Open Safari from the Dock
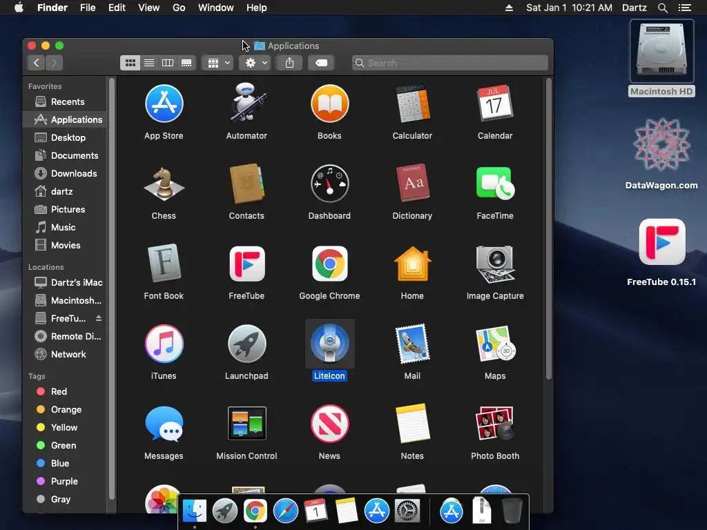 click(285, 511)
